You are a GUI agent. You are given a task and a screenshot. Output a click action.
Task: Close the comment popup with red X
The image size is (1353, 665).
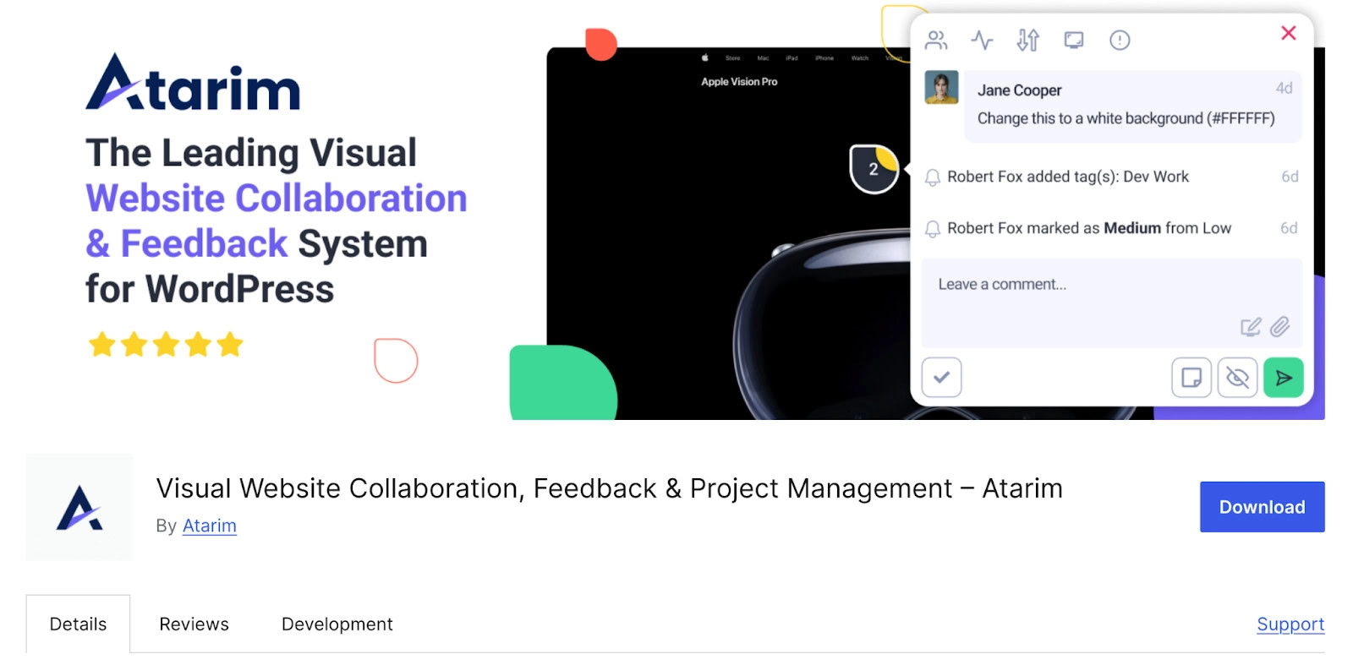[1288, 33]
